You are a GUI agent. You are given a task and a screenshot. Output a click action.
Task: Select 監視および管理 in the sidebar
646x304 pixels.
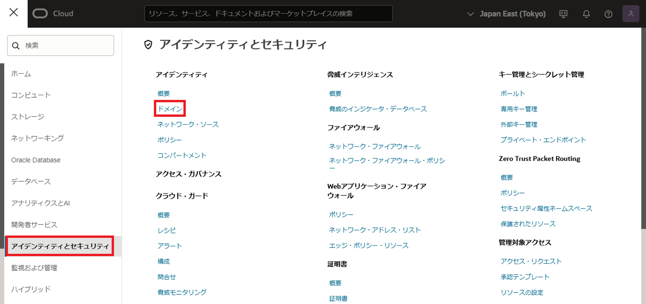[x=34, y=267]
